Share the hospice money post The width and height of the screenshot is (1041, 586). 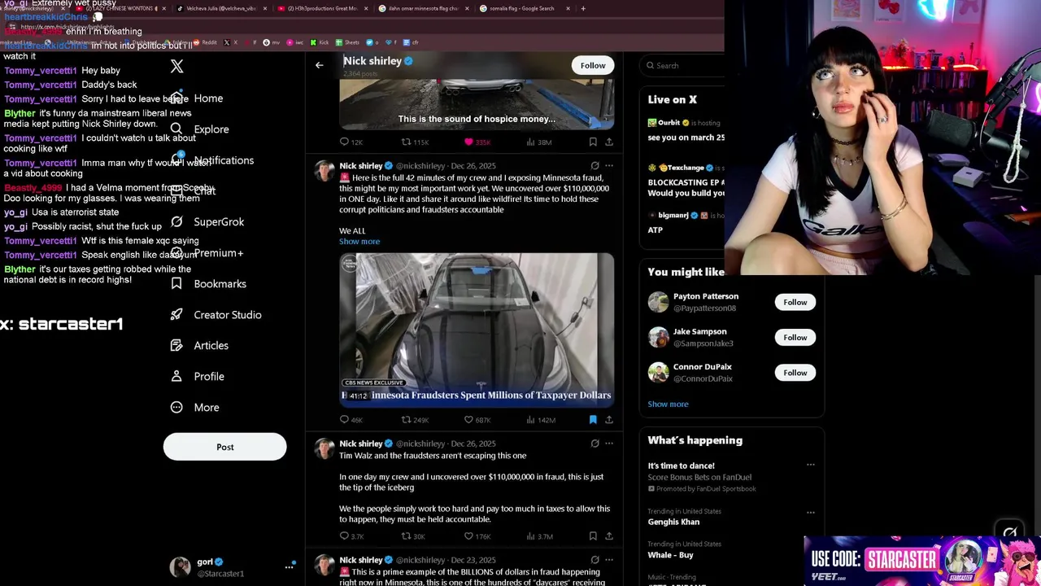pyautogui.click(x=609, y=142)
